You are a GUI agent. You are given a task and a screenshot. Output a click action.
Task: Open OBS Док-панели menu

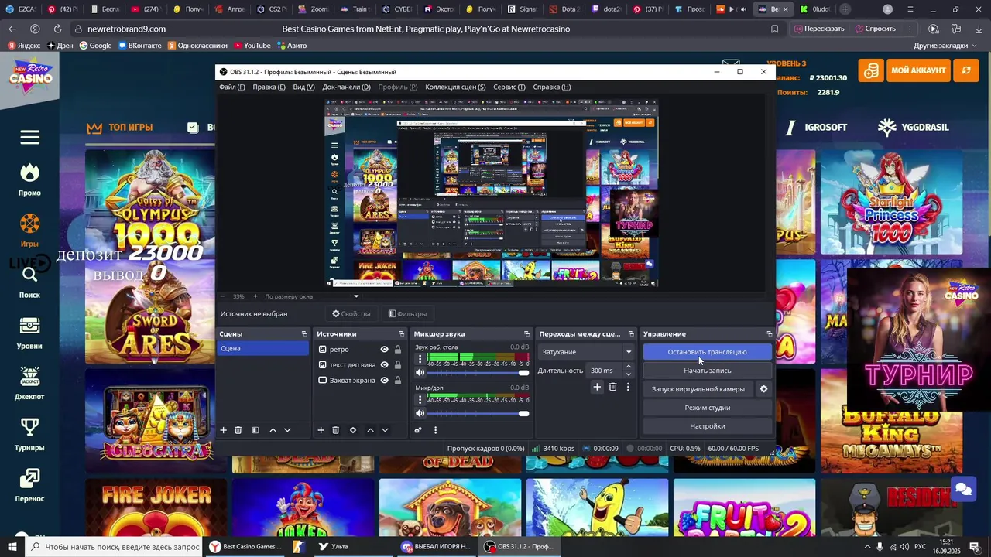[346, 87]
